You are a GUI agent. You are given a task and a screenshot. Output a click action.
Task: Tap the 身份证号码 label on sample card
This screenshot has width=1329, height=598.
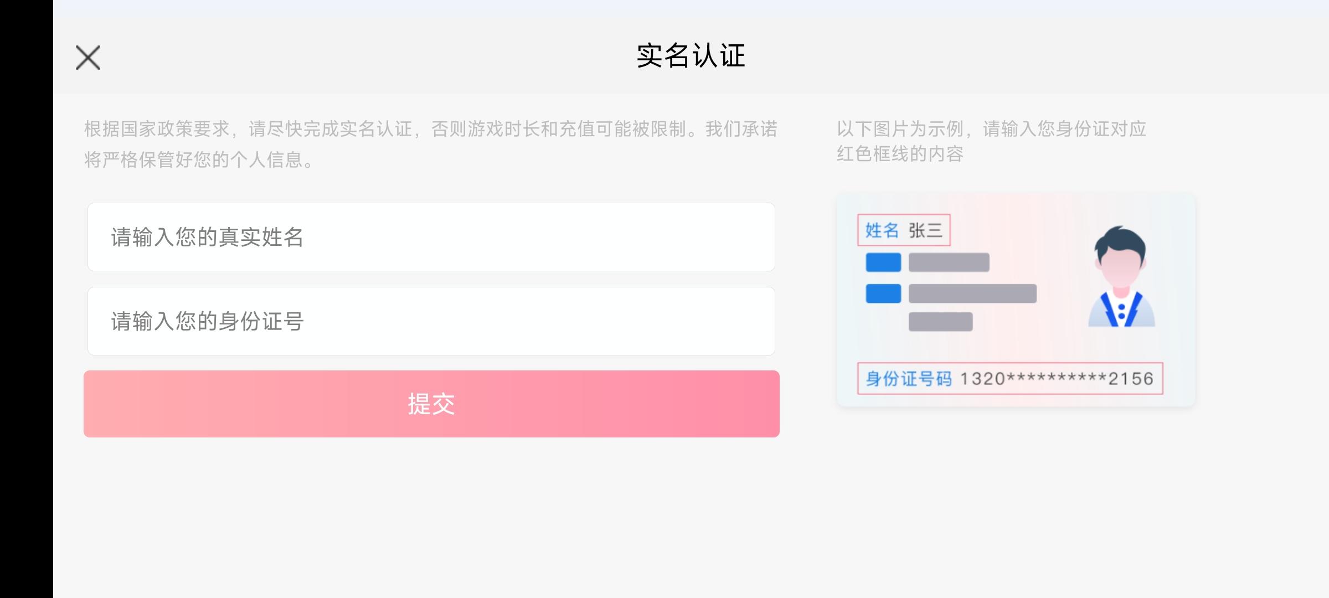[908, 379]
